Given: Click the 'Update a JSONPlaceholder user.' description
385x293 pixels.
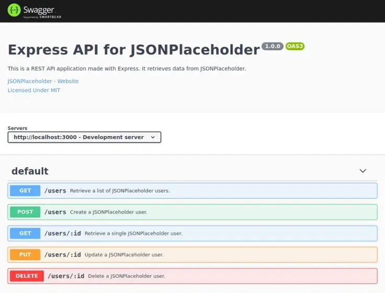Looking at the screenshot, I should 124,255.
